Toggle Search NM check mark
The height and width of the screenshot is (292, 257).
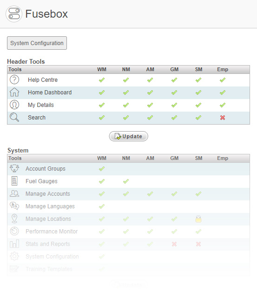pyautogui.click(x=126, y=118)
